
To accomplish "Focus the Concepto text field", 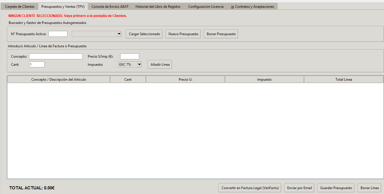I will [56, 56].
